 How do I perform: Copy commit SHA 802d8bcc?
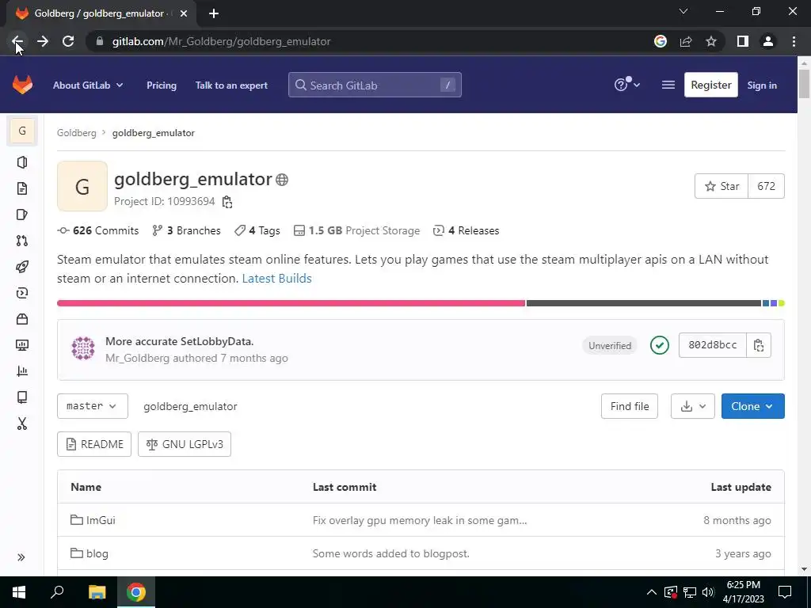[759, 345]
